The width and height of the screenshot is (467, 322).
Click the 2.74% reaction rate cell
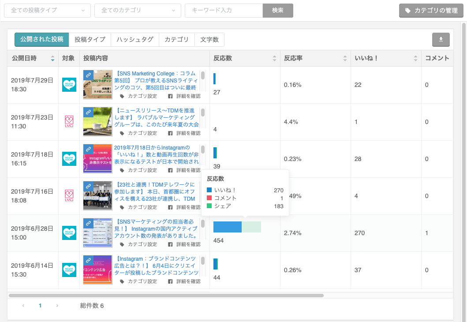[315, 233]
